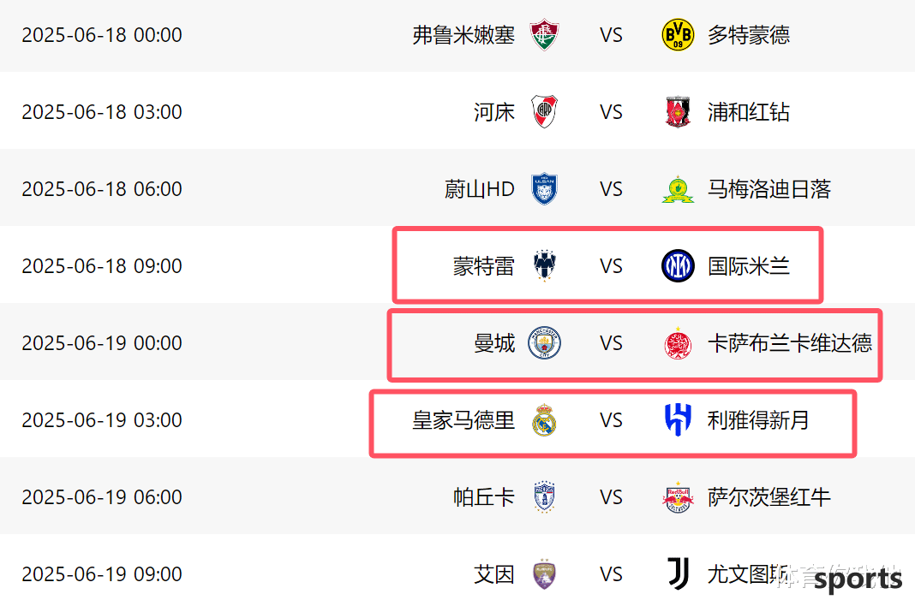The image size is (915, 606).
Task: Open the Ulsan HD team badge
Action: 544,189
